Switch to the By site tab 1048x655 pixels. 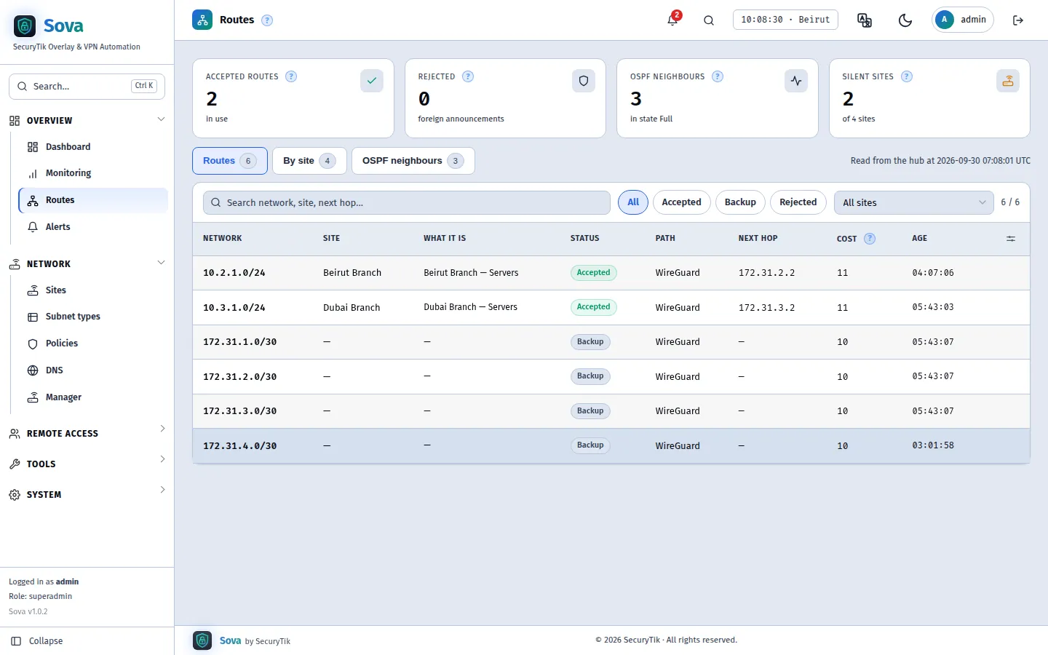[x=309, y=161]
